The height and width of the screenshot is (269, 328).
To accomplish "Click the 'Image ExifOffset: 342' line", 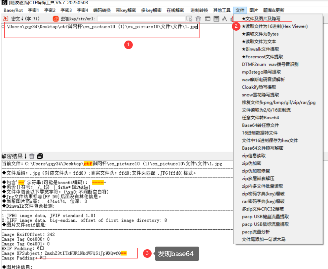I will (x=28, y=235).
